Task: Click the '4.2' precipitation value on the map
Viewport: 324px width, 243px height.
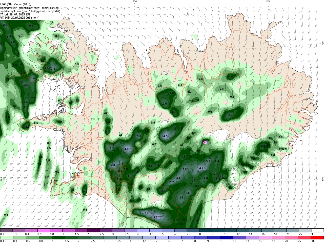Action: click(x=201, y=168)
